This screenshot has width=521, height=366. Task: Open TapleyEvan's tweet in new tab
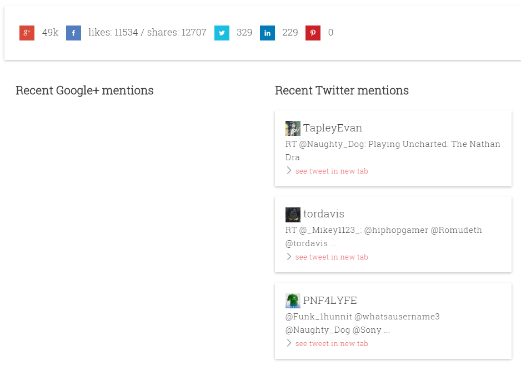tap(332, 171)
